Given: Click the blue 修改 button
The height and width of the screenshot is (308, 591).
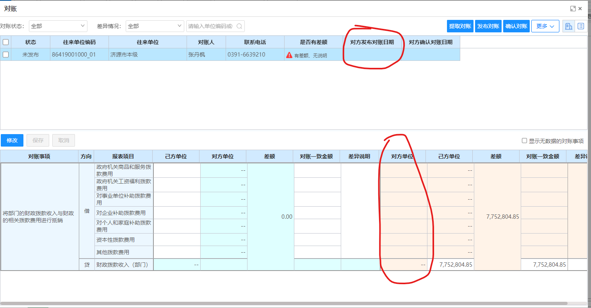Looking at the screenshot, I should coord(12,140).
